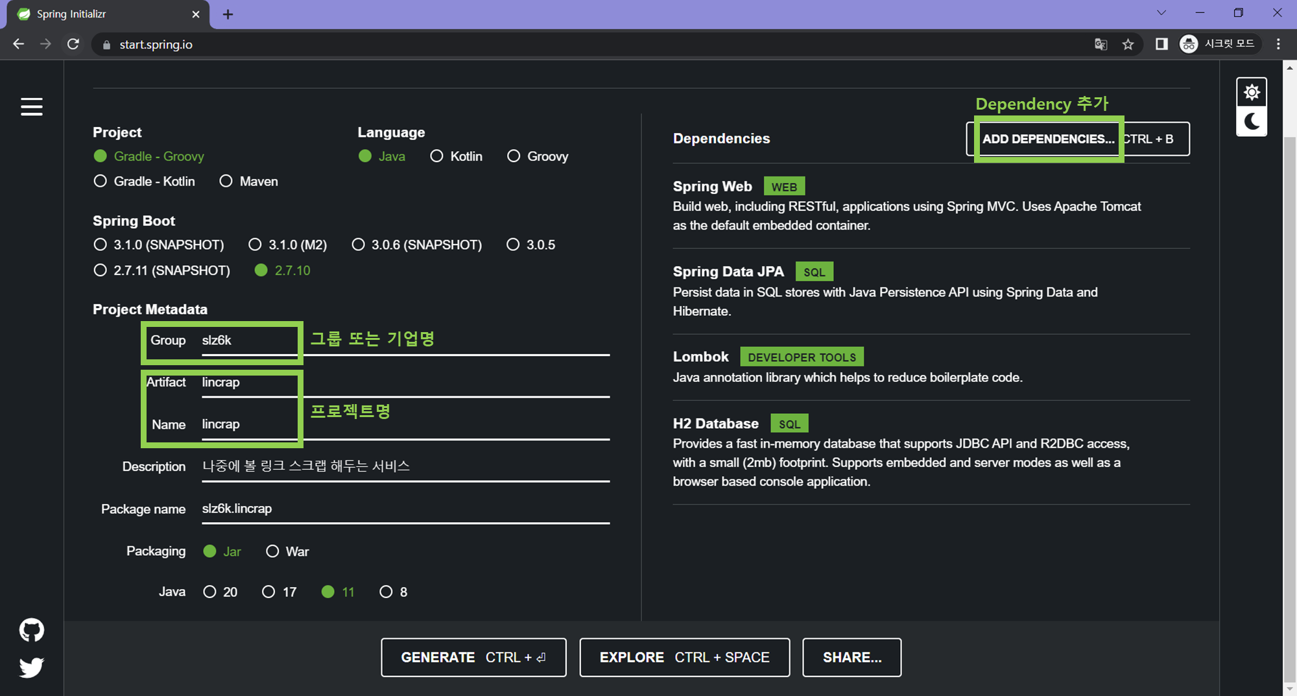This screenshot has height=696, width=1297.
Task: Open a new browser tab
Action: point(228,14)
